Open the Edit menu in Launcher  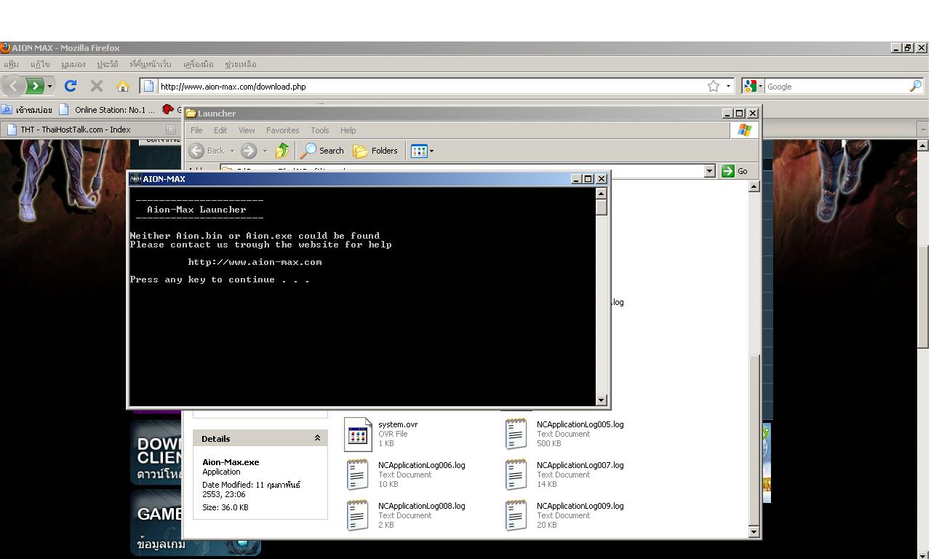click(220, 130)
